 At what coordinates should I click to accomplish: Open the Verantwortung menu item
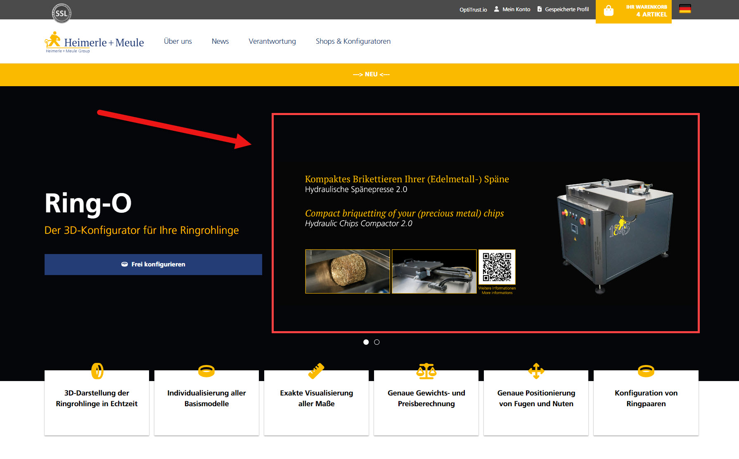point(272,41)
